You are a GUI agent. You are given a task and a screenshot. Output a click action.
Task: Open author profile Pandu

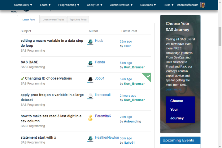tap(100, 62)
